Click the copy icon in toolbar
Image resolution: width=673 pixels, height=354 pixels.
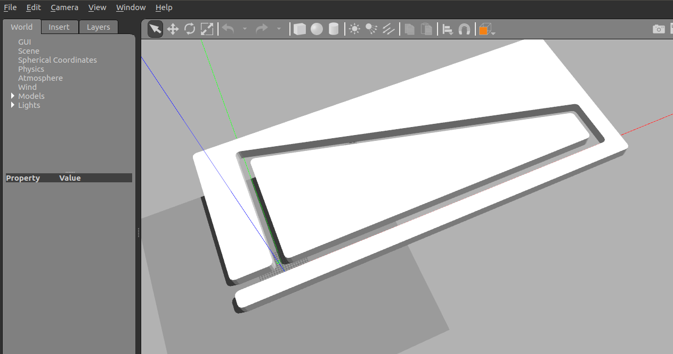point(409,29)
